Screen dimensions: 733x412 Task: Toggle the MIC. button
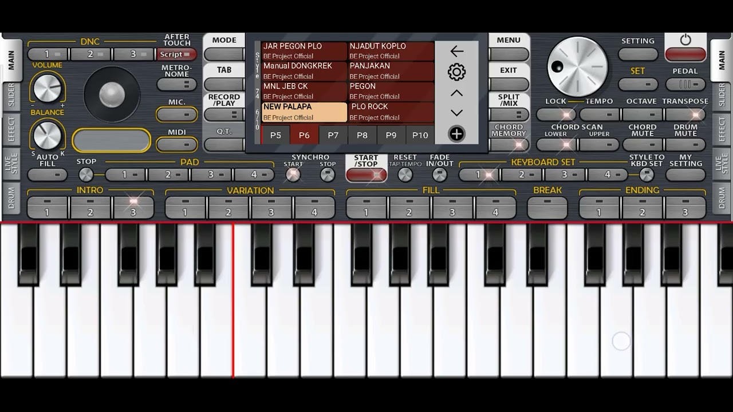point(177,114)
